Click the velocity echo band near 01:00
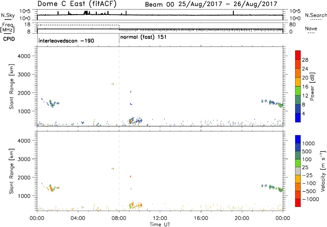327x227 pixels. (x=50, y=188)
